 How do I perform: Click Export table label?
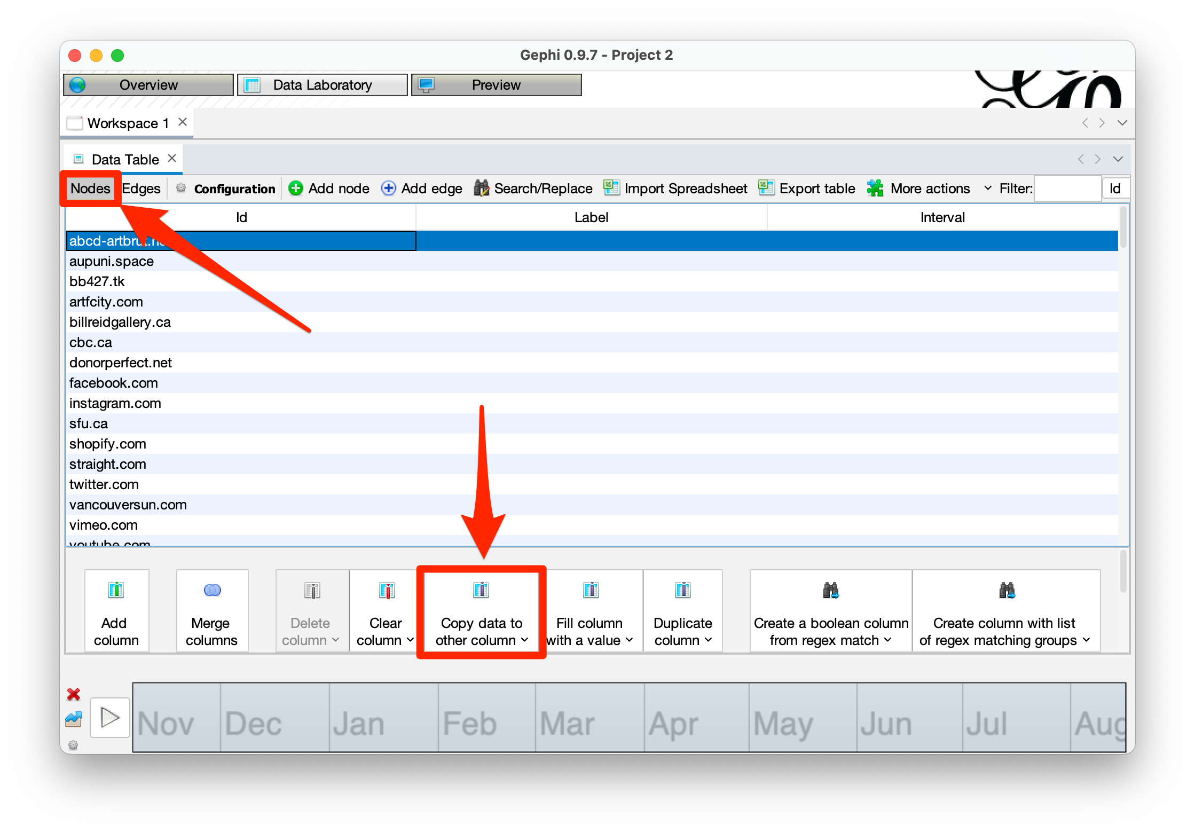817,188
